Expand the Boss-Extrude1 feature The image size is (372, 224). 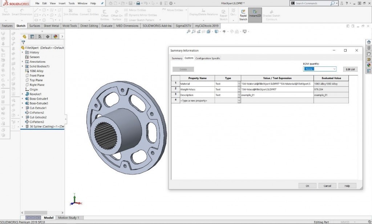click(23, 99)
